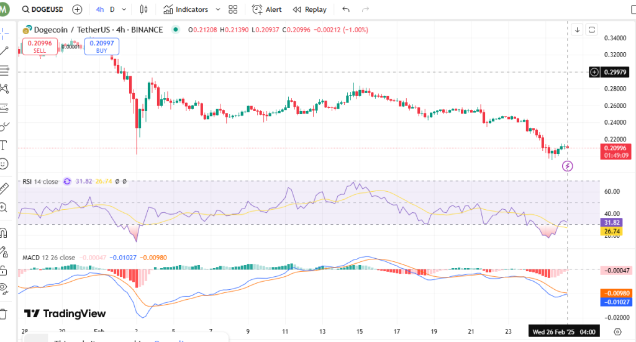Image resolution: width=636 pixels, height=342 pixels.
Task: Select the Text annotation tool
Action: [x=4, y=145]
